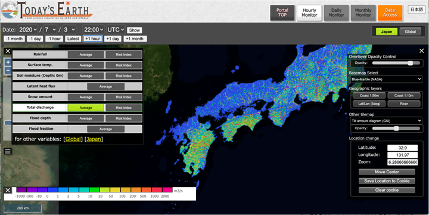Toggle Soil moisture Average layer
Viewport: 429px width, 215px height.
86,76
